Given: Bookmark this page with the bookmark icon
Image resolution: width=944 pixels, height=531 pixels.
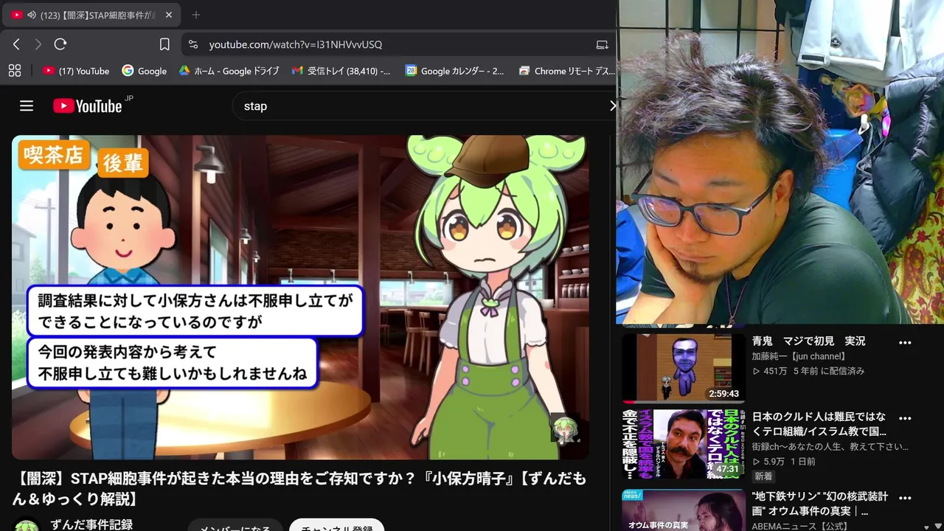Looking at the screenshot, I should [164, 44].
